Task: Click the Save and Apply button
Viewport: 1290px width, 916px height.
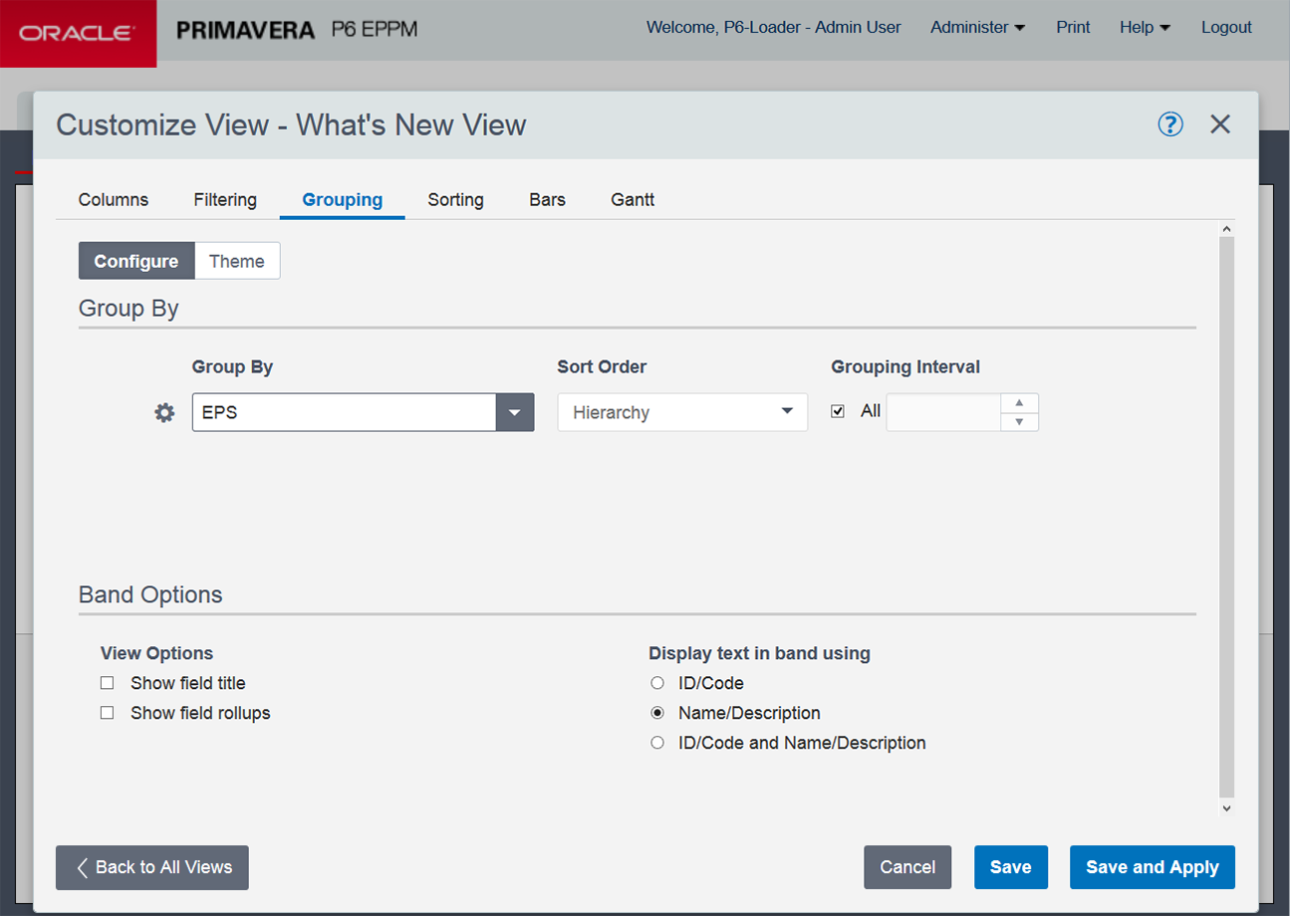Action: pos(1152,867)
